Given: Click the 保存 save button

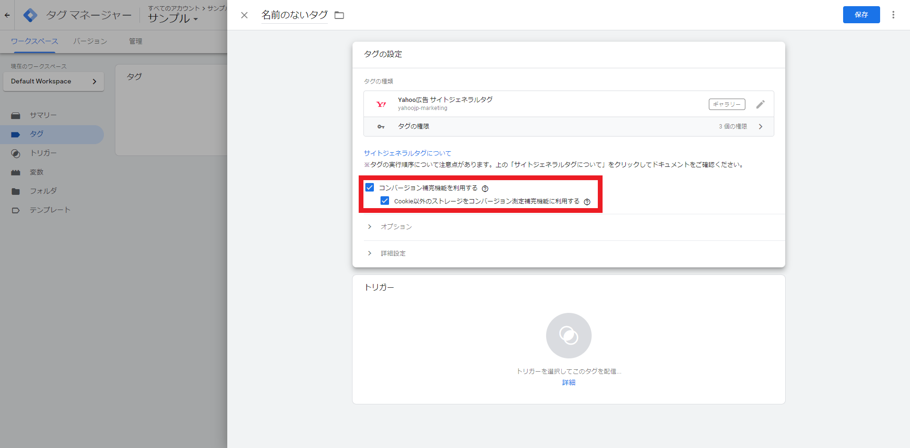Looking at the screenshot, I should pyautogui.click(x=861, y=15).
